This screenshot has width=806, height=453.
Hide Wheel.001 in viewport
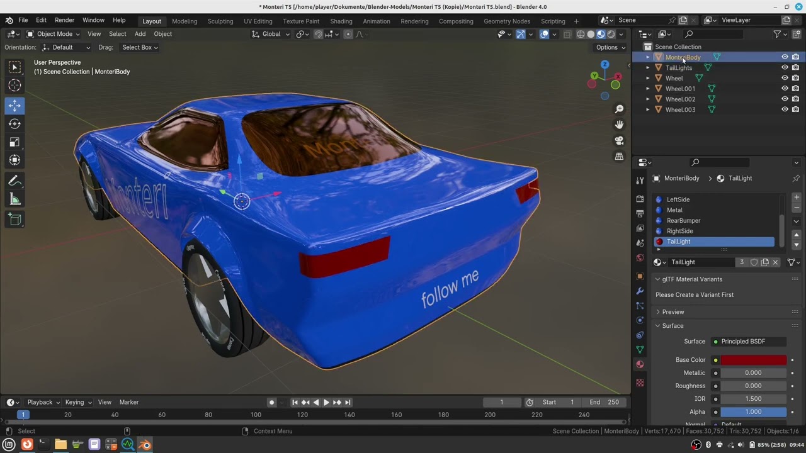tap(785, 89)
